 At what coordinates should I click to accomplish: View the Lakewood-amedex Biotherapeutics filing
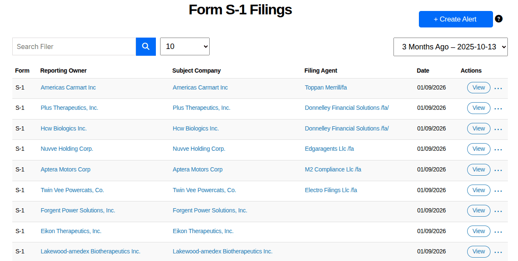coord(479,251)
